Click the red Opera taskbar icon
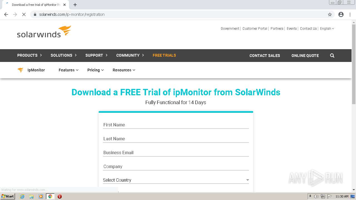Viewport: 356px width, 200px height. [x=60, y=196]
